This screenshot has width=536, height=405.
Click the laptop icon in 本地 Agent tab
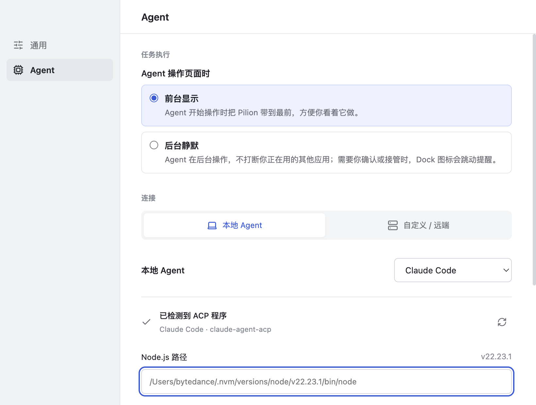point(212,225)
